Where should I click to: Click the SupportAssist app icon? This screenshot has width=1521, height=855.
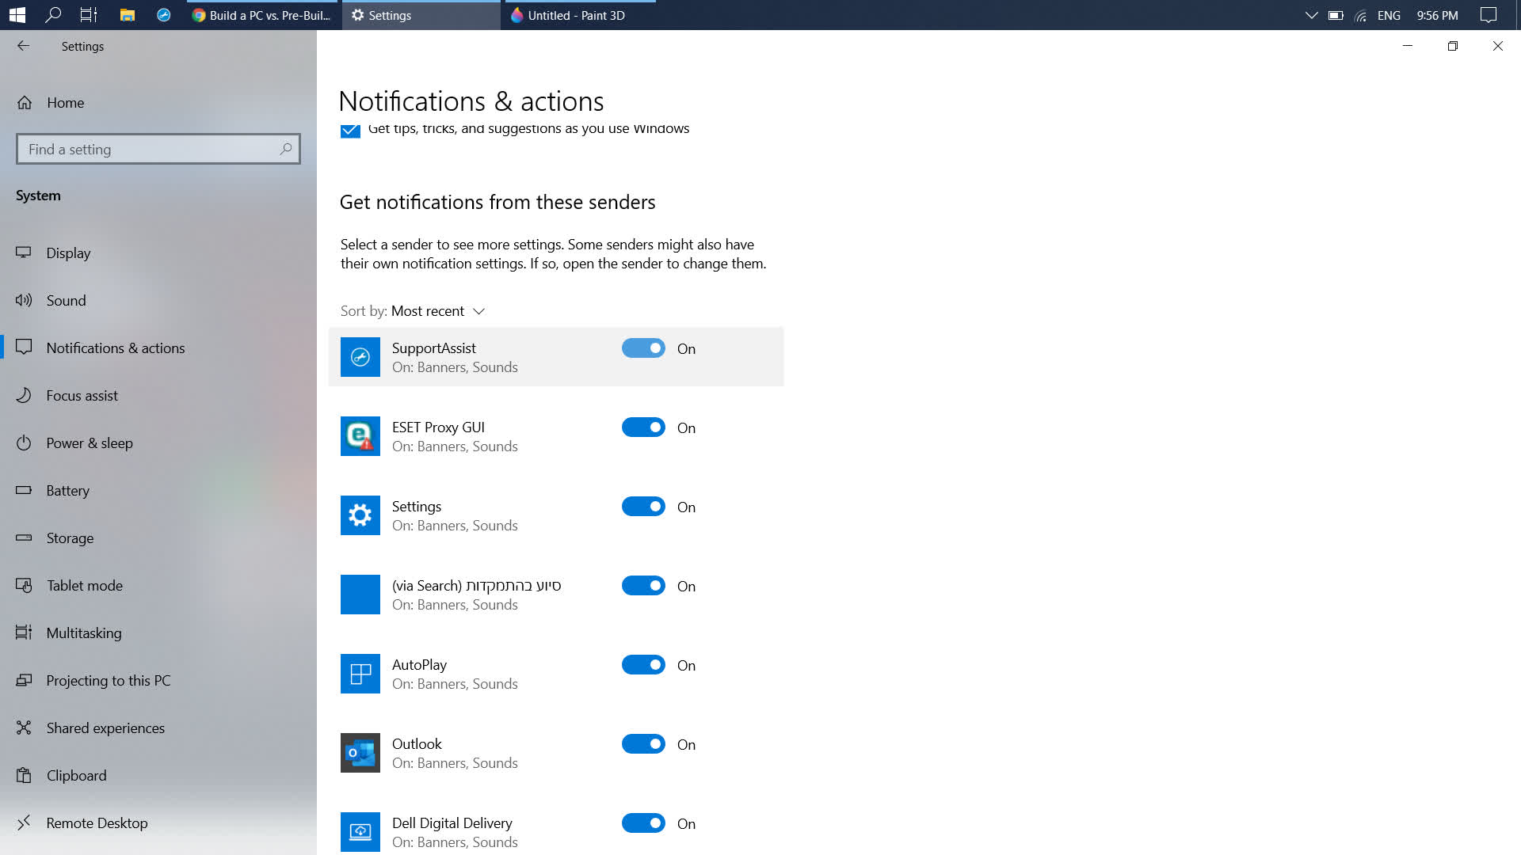[360, 357]
